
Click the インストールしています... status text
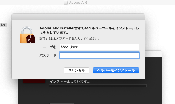(70, 82)
